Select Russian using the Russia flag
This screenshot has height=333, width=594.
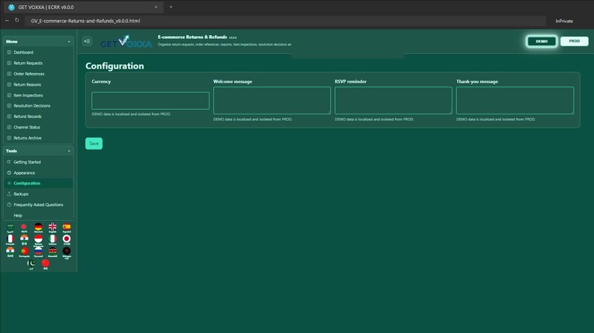(38, 252)
